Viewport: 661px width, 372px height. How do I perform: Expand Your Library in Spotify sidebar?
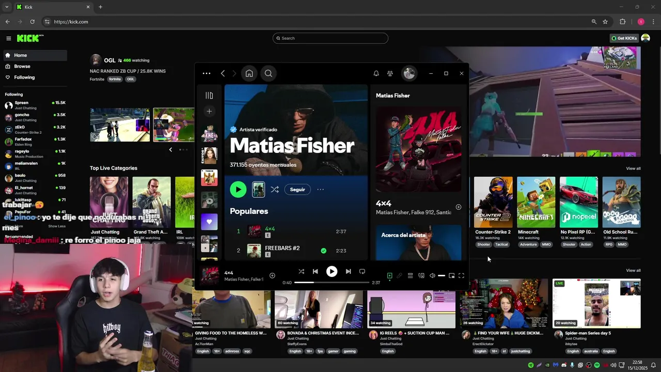point(209,96)
